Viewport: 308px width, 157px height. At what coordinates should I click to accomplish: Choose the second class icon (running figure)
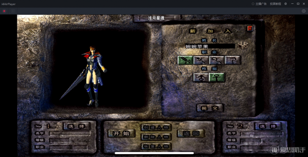click(201, 60)
